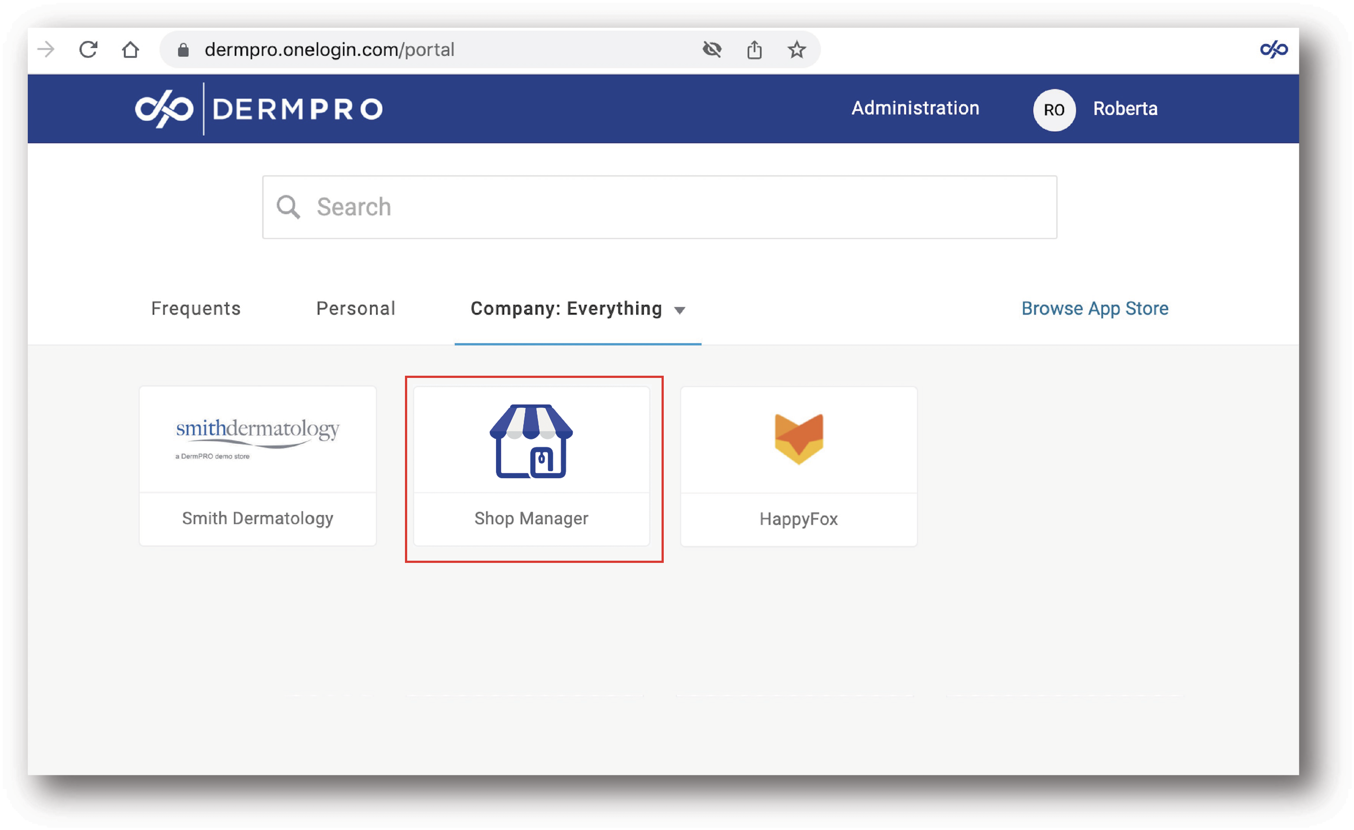The image size is (1354, 830).
Task: Click the browser home icon
Action: [x=130, y=49]
